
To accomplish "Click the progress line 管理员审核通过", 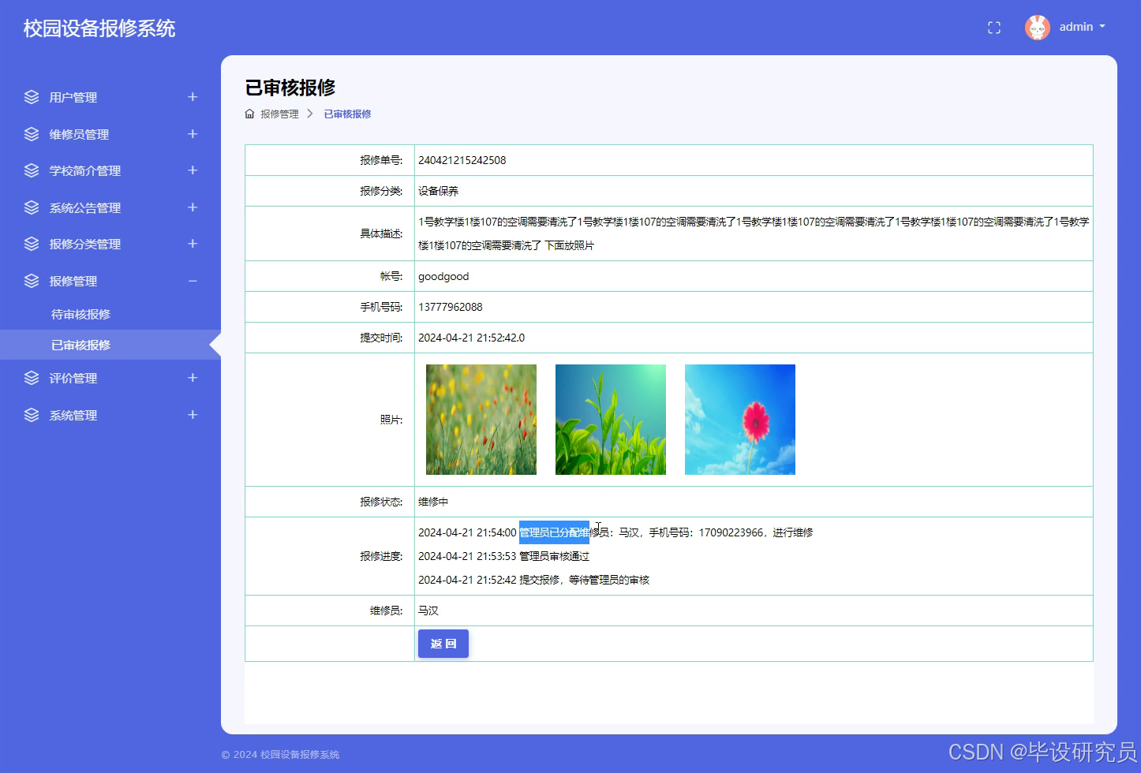I will click(x=554, y=556).
